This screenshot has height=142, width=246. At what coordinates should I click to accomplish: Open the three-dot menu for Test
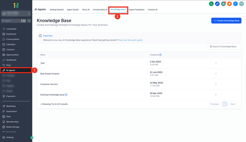[216, 63]
